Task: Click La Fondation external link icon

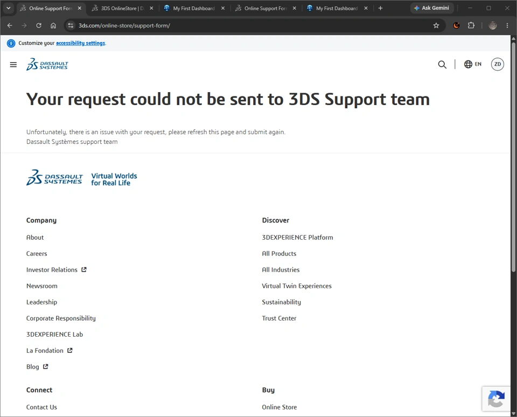Action: tap(69, 350)
